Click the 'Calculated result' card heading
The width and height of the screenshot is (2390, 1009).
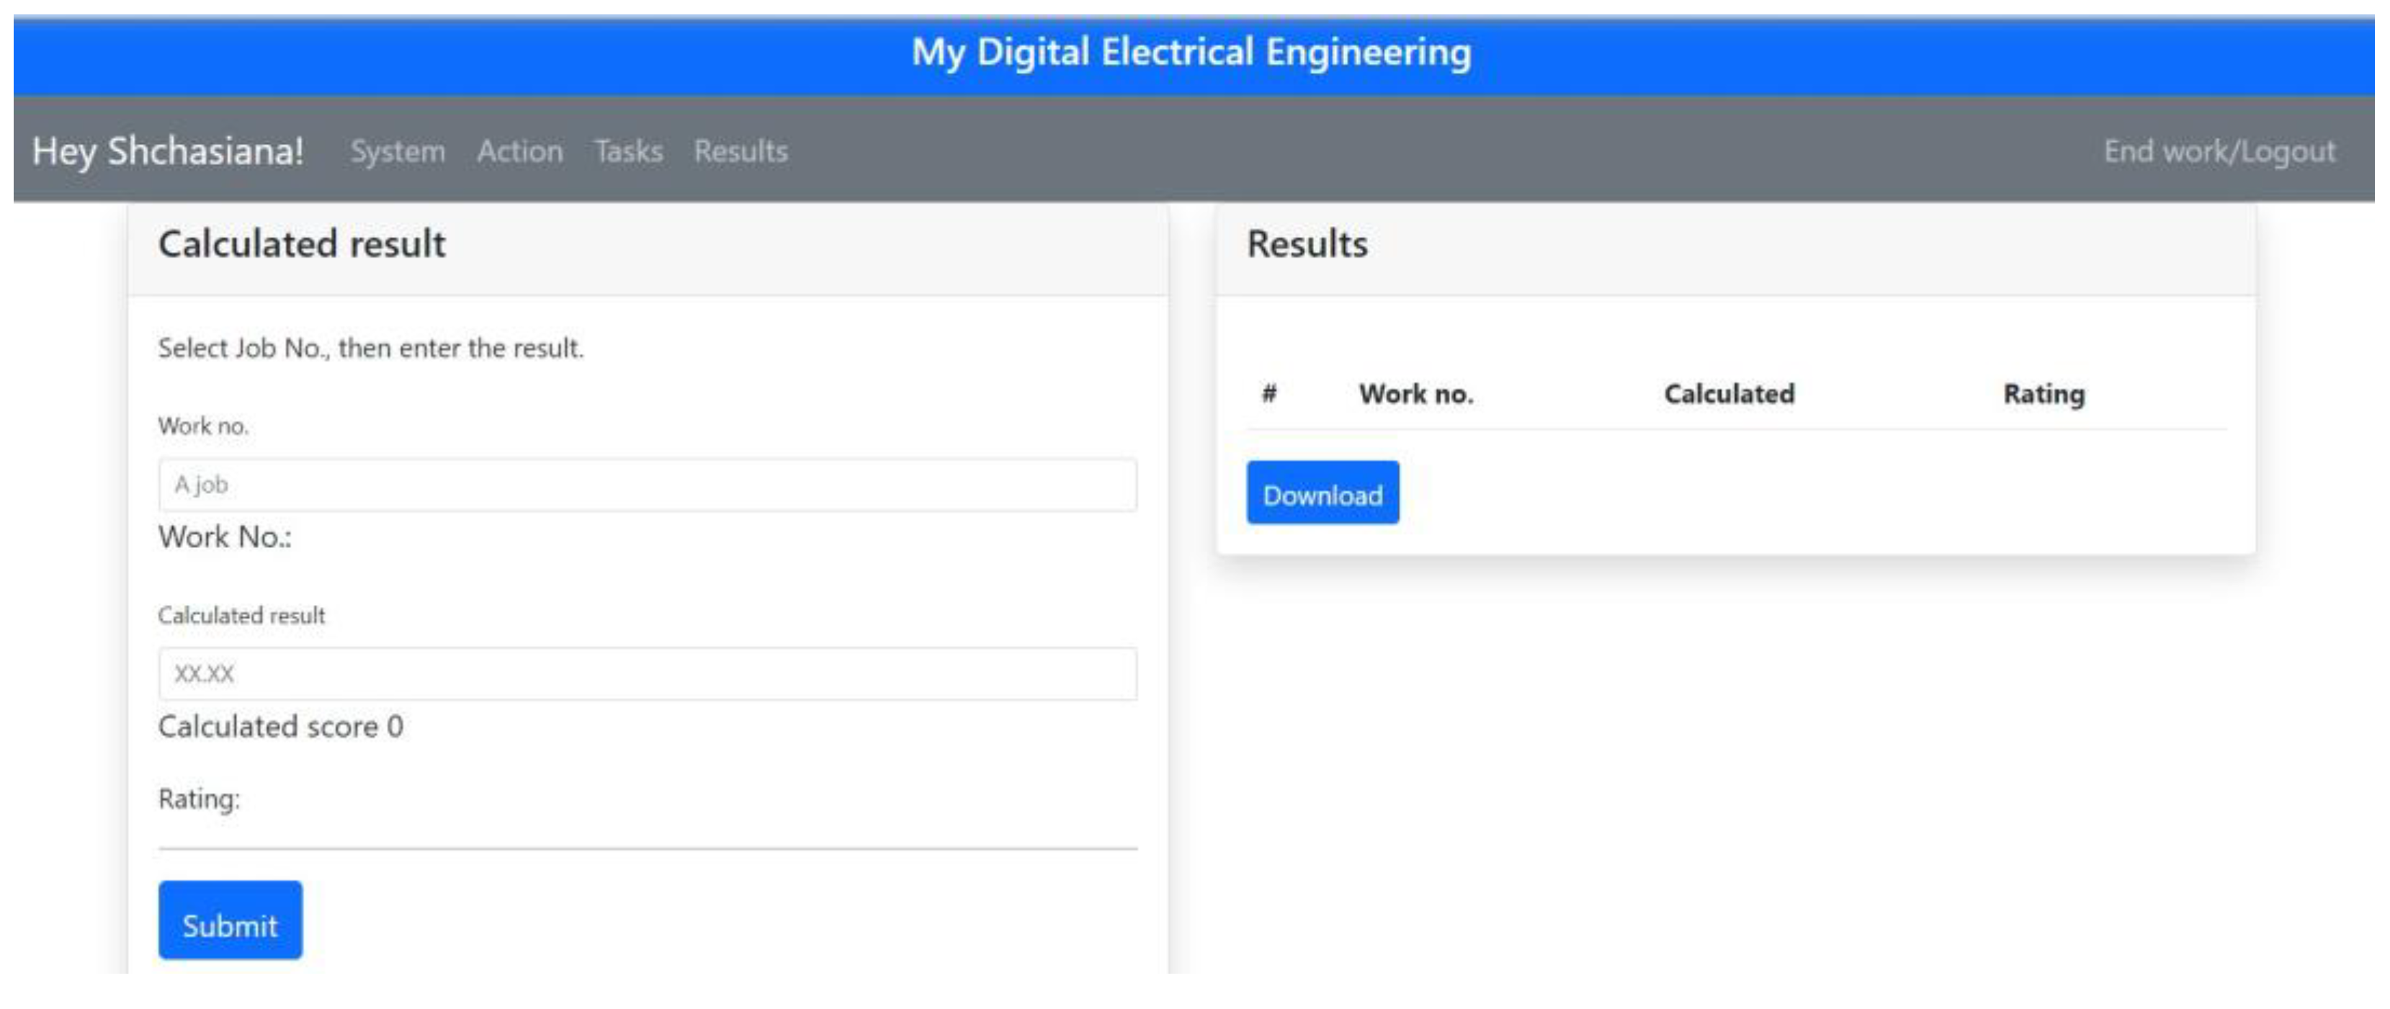(302, 244)
